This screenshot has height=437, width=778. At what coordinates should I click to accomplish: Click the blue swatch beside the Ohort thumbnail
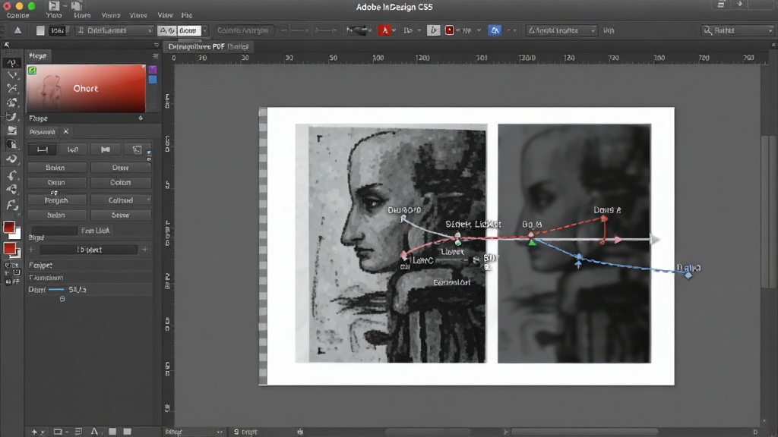tap(153, 79)
